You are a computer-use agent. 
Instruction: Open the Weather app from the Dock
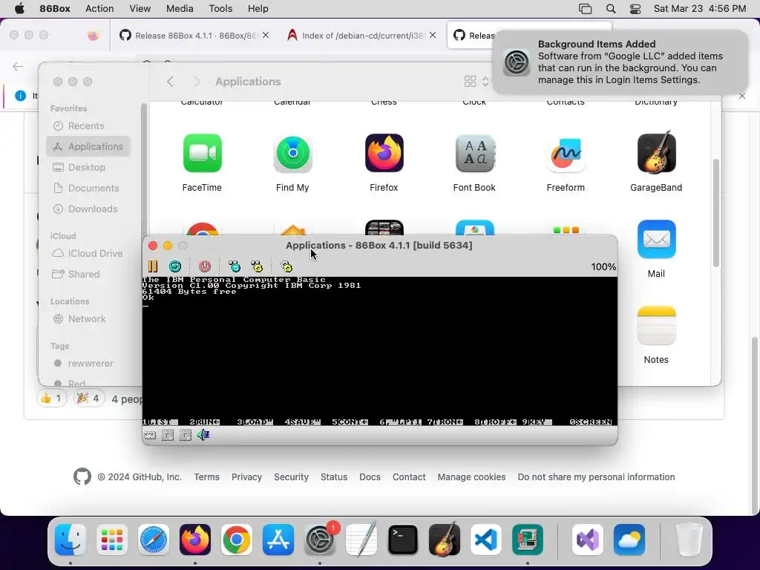pos(629,540)
